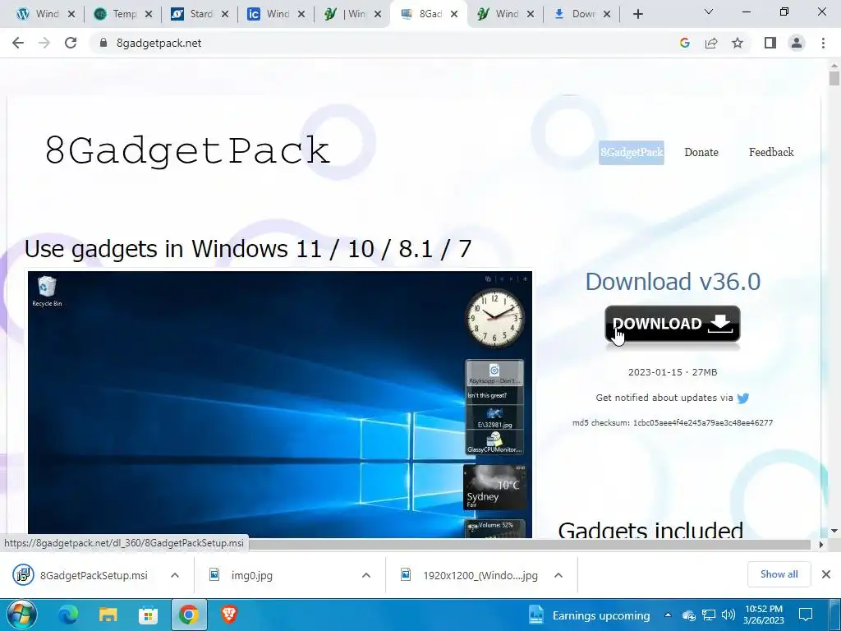Click the browser back arrow
The height and width of the screenshot is (631, 841).
[18, 43]
